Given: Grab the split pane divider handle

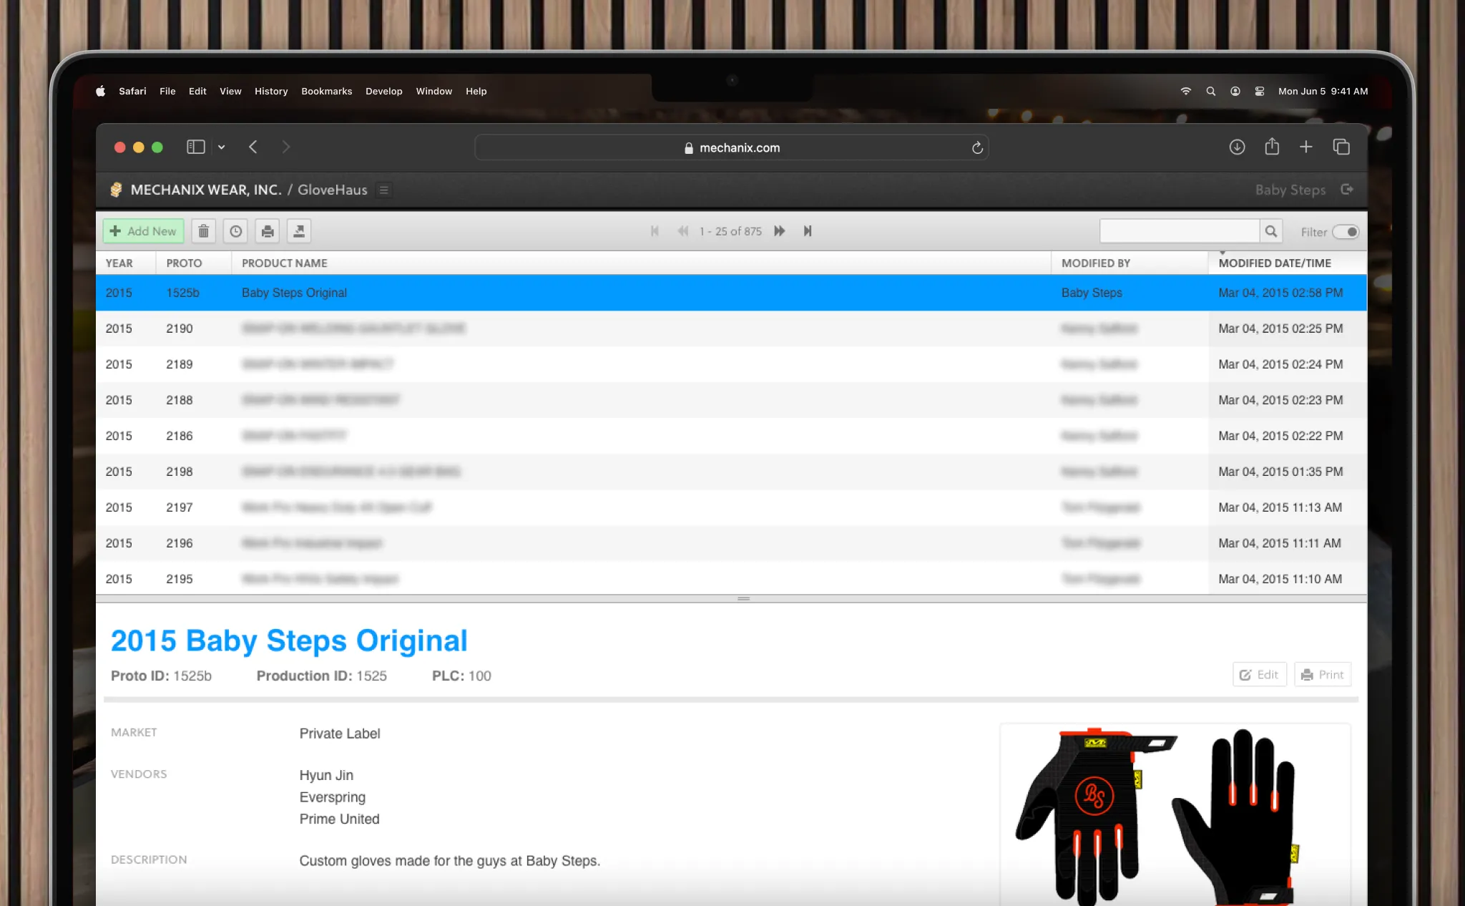Looking at the screenshot, I should 744,598.
